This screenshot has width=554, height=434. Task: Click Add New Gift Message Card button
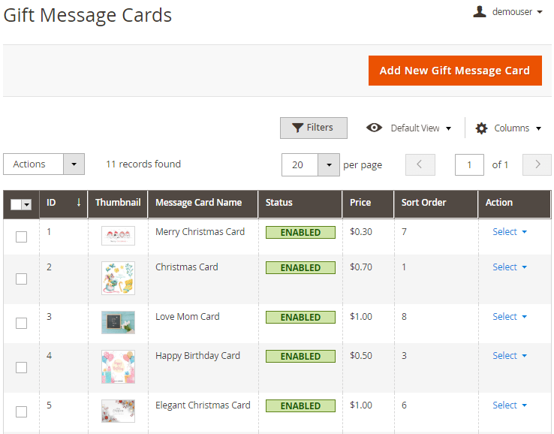click(455, 71)
